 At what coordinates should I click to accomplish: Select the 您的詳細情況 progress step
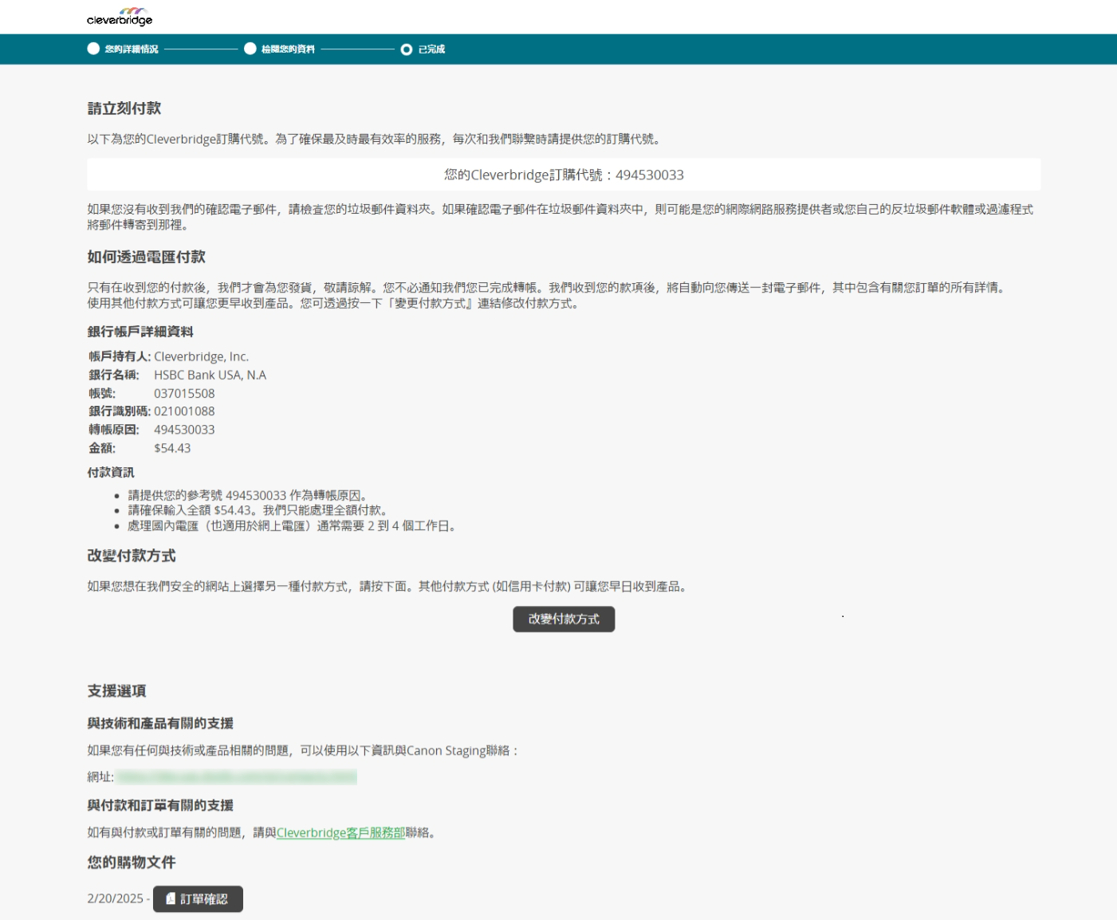tap(123, 49)
